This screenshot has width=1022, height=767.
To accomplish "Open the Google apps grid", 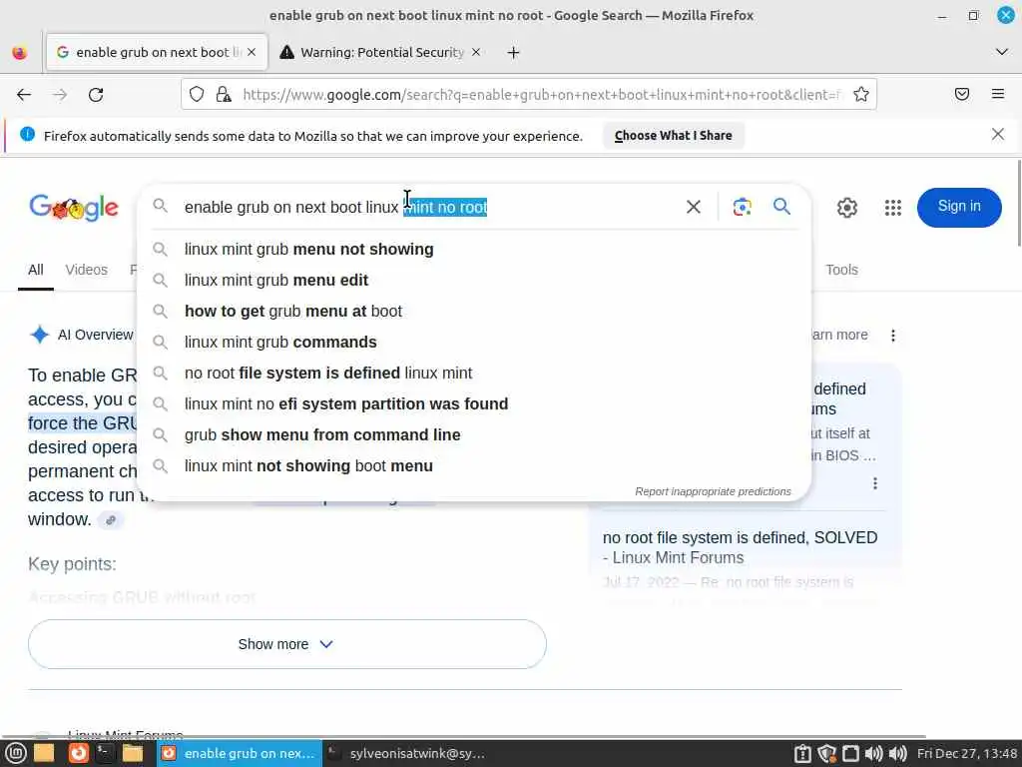I will 892,208.
